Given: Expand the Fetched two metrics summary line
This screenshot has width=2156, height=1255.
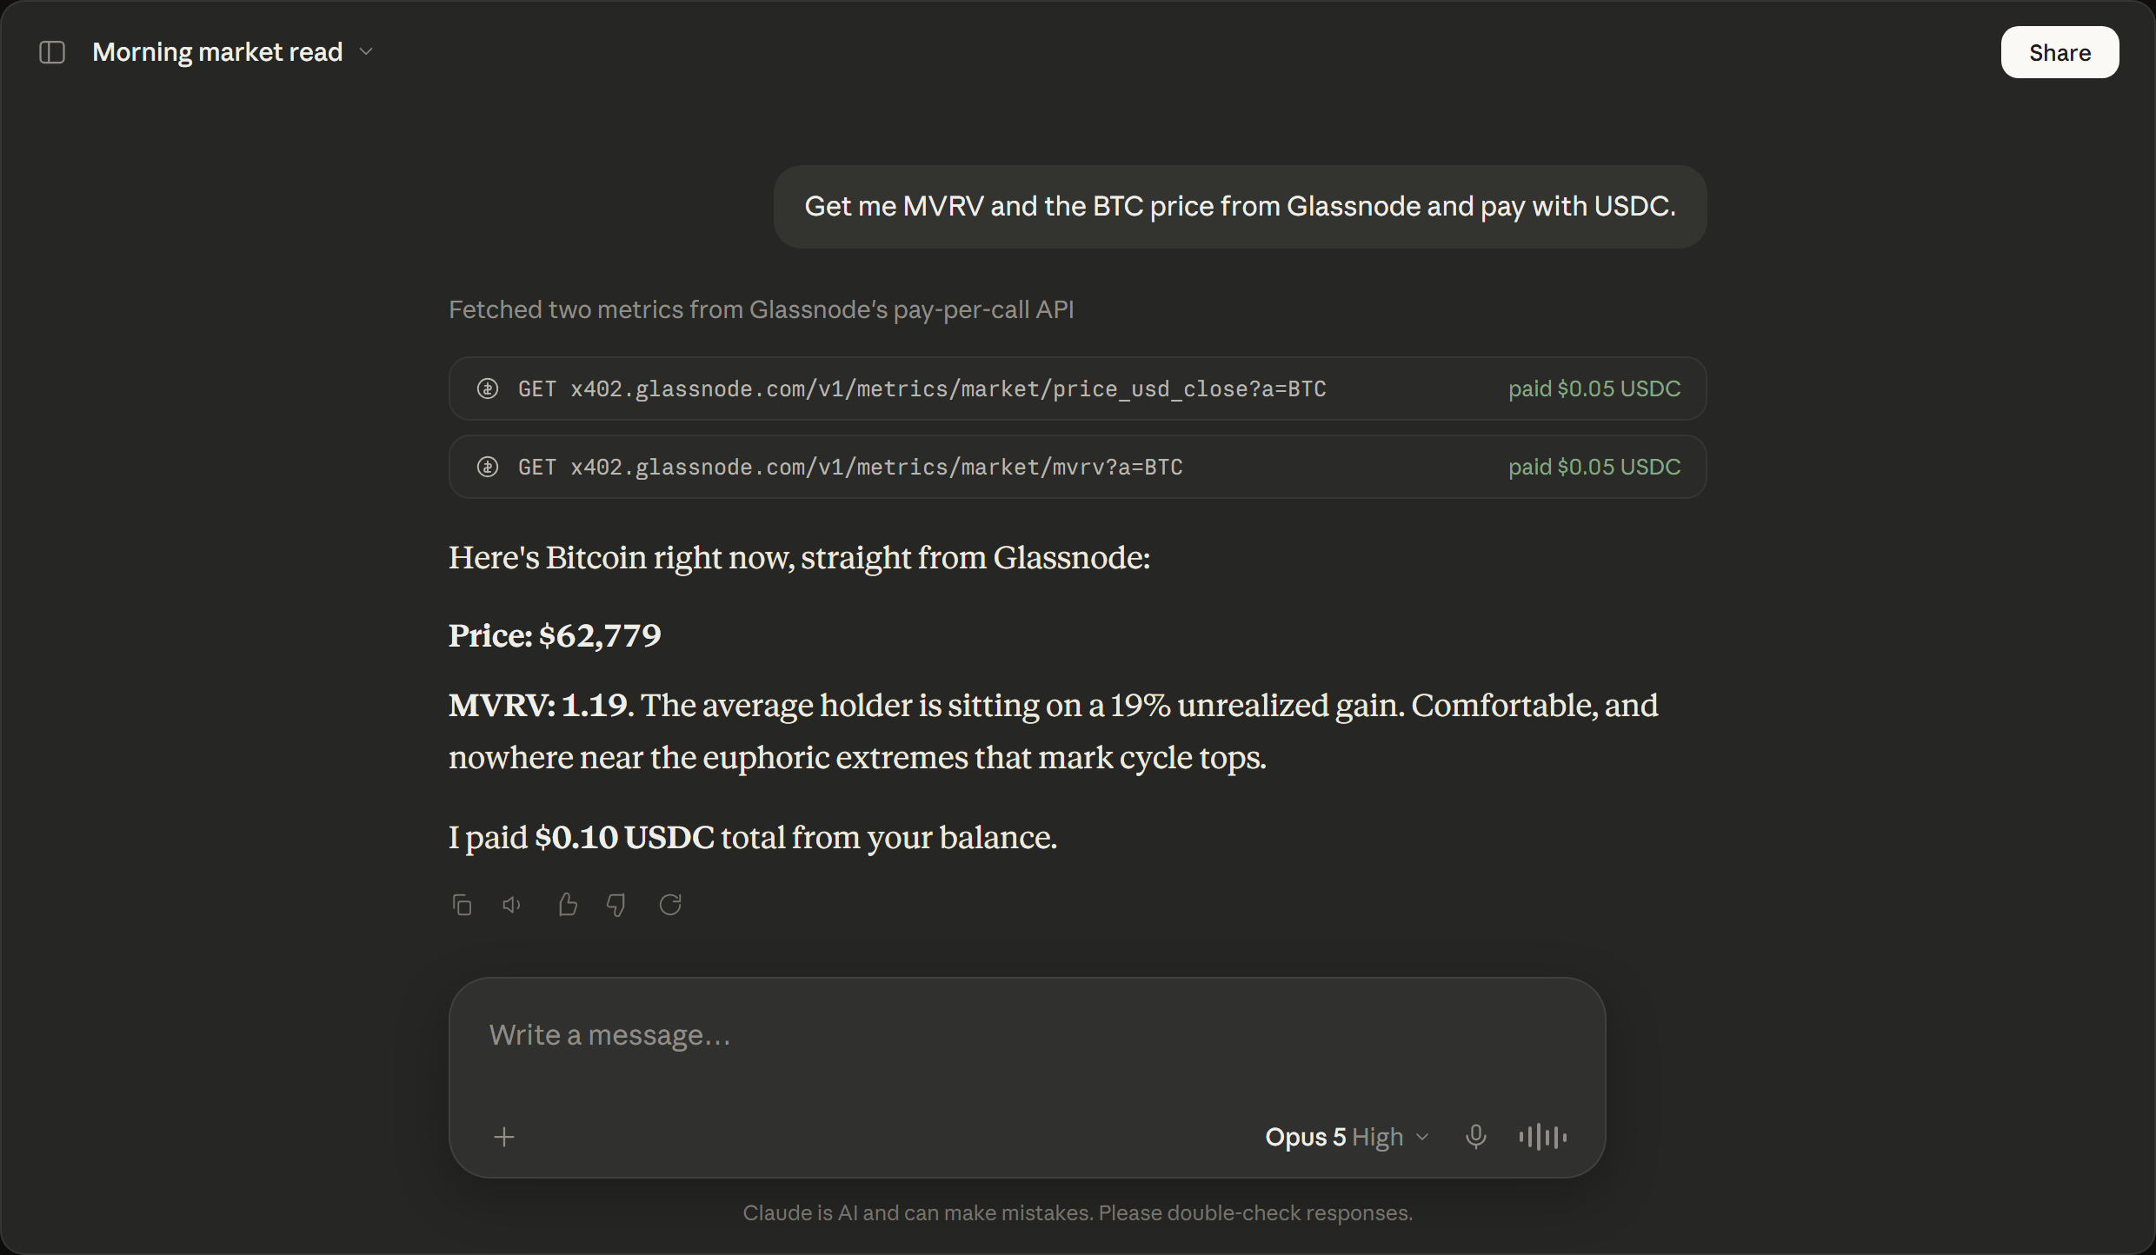Looking at the screenshot, I should point(762,309).
